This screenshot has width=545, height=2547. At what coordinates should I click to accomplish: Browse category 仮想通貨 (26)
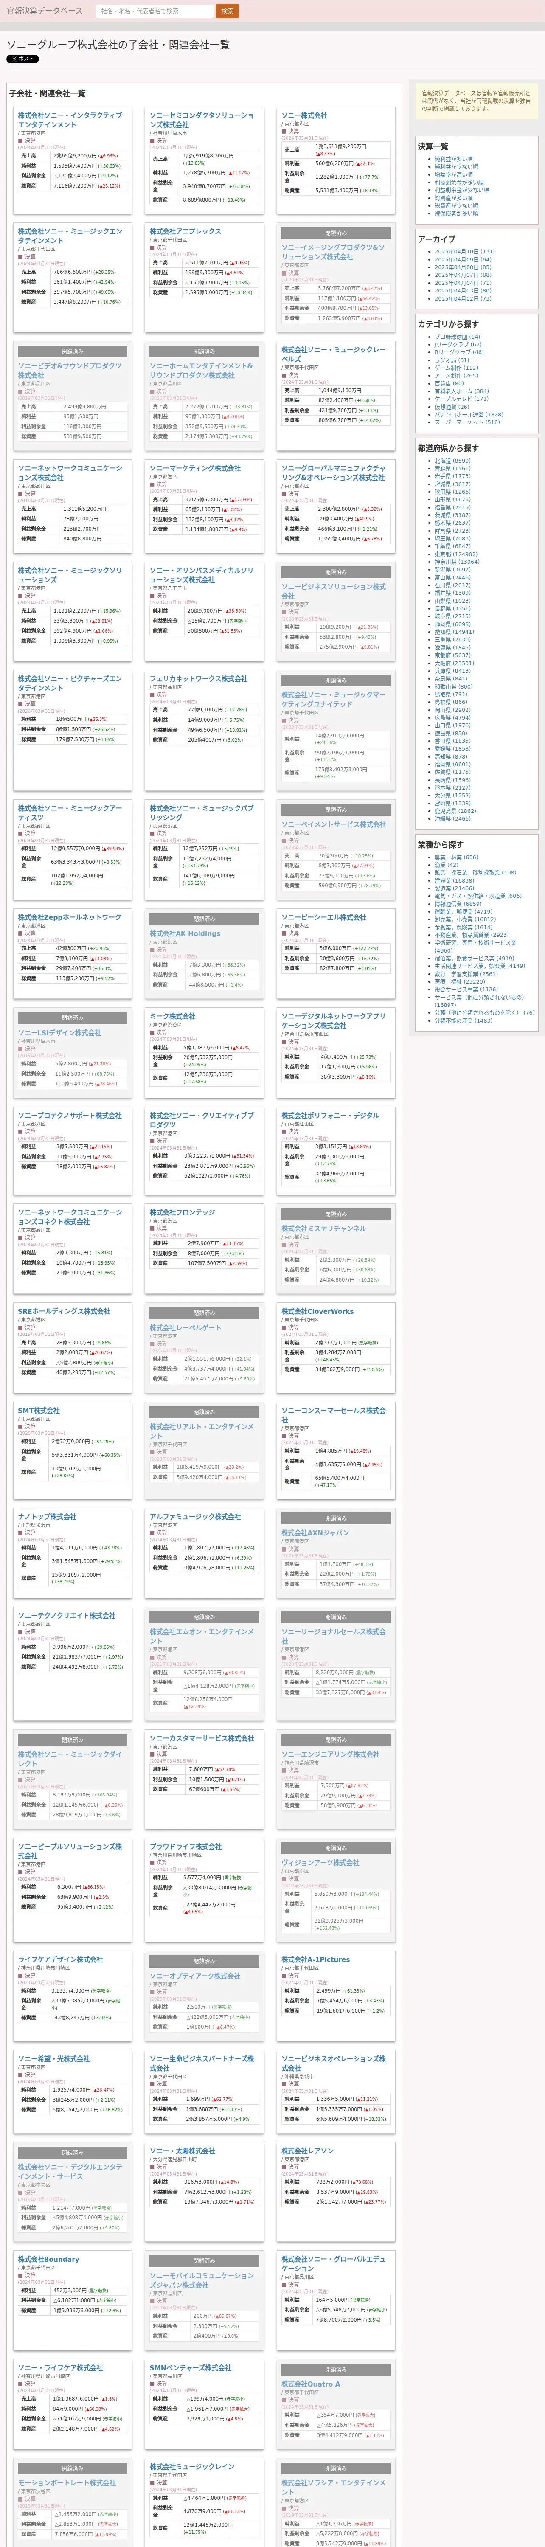(452, 406)
